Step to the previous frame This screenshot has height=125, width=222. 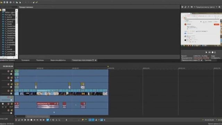[x=41, y=120]
